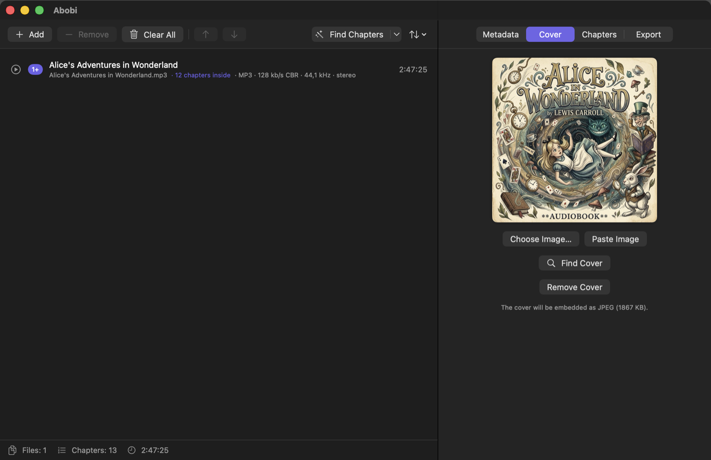Open the 12 chapters inside link
This screenshot has width=711, height=460.
(203, 75)
